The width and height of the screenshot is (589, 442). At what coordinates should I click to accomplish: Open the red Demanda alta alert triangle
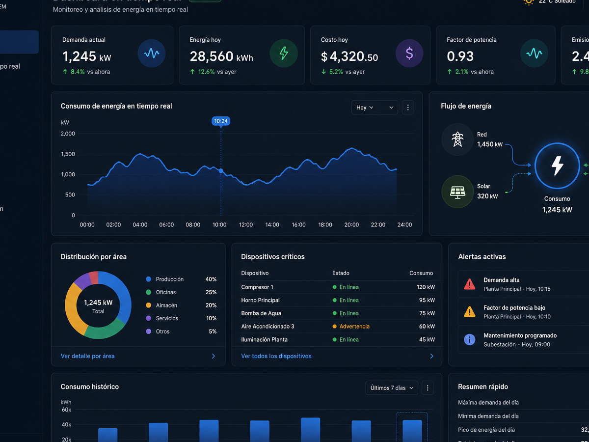click(x=470, y=284)
